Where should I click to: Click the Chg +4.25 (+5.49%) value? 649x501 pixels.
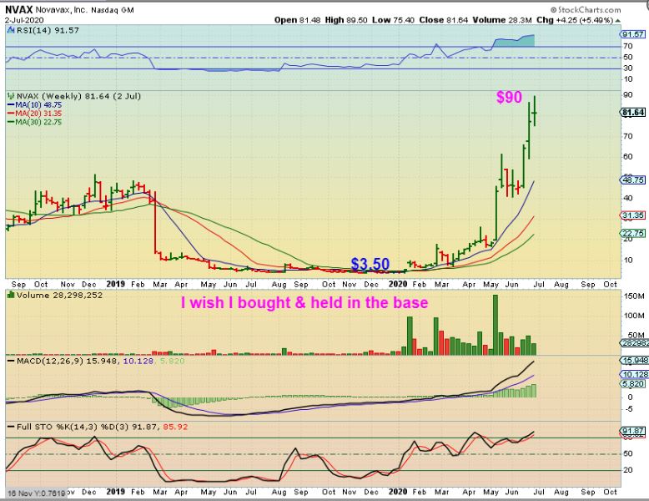coord(575,20)
